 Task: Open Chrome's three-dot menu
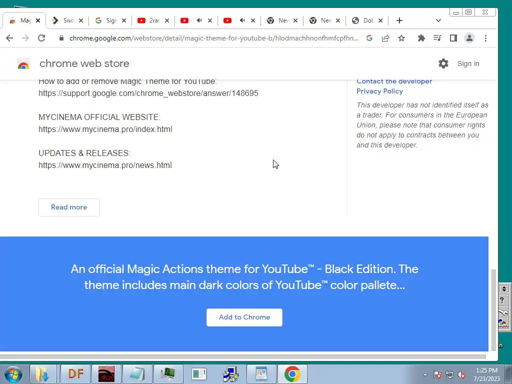coord(485,38)
